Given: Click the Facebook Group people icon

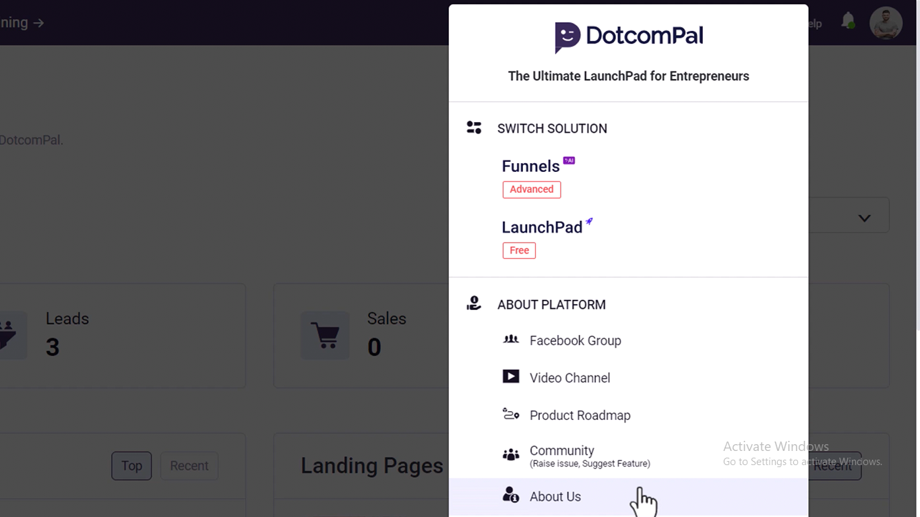Looking at the screenshot, I should click(x=511, y=339).
